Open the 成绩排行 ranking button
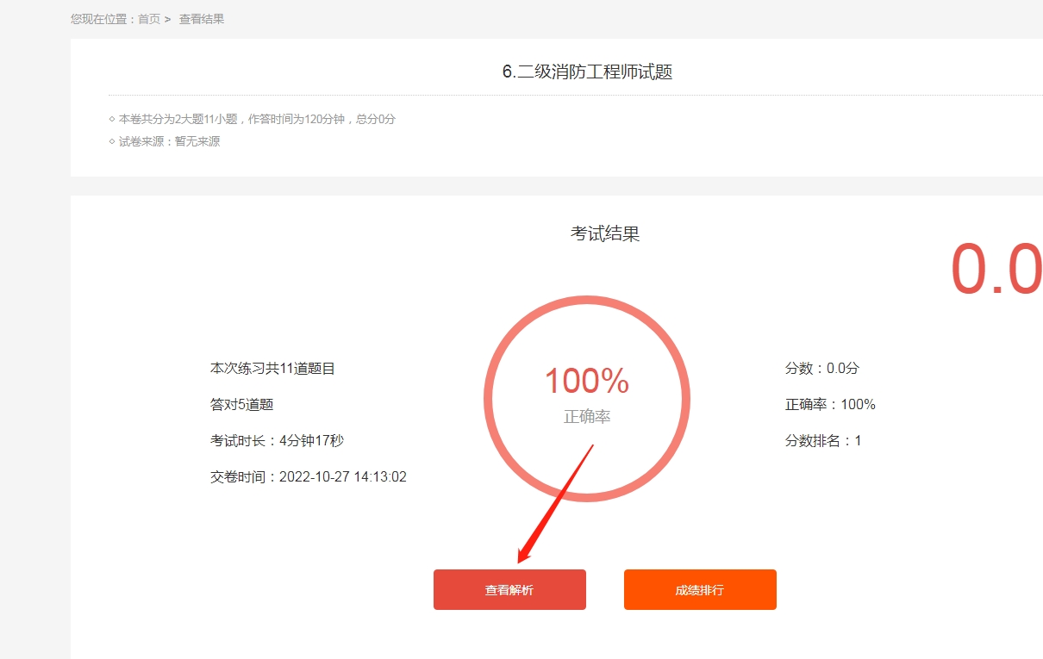The width and height of the screenshot is (1043, 659). tap(700, 590)
